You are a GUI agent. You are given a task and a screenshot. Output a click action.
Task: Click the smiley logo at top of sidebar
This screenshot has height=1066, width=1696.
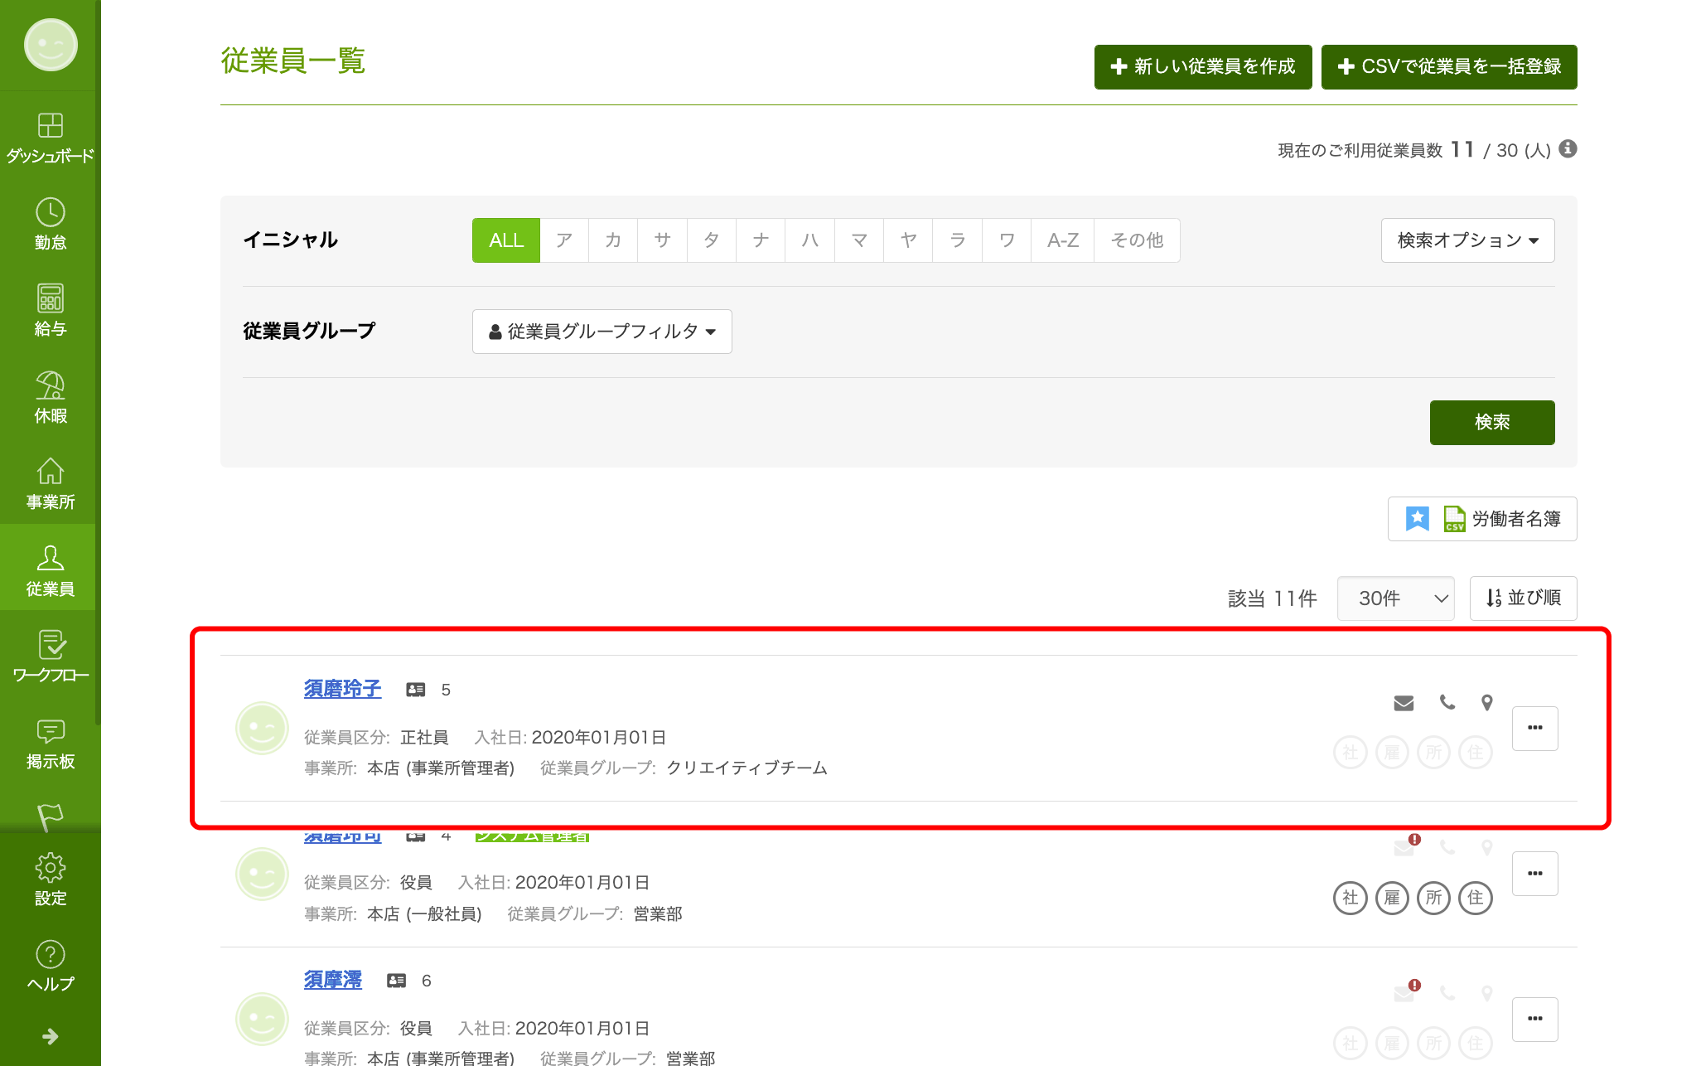point(51,45)
